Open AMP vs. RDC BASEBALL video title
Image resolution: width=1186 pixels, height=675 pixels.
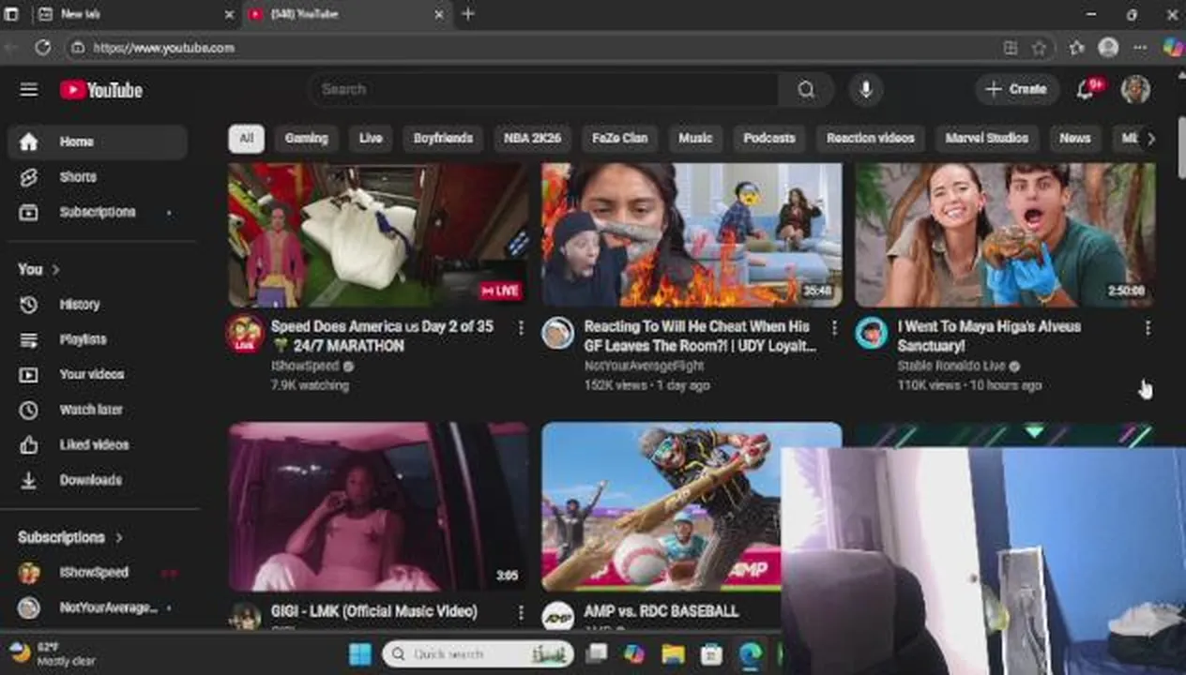[661, 611]
